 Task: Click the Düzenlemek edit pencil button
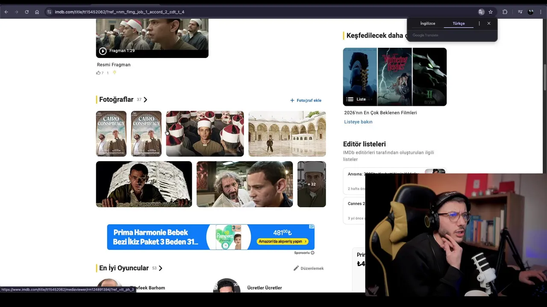click(308, 268)
